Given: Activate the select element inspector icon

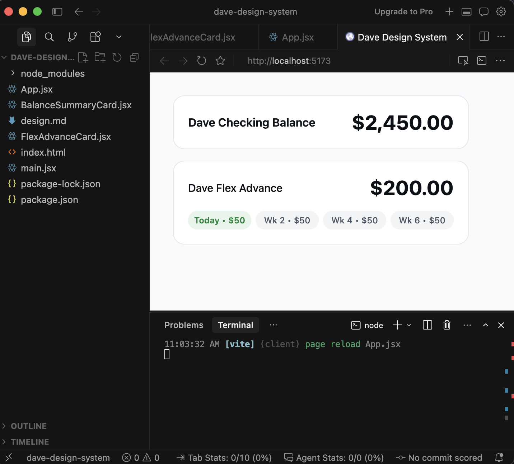Looking at the screenshot, I should (463, 61).
